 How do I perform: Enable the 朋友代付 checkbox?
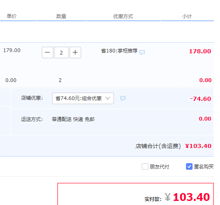(x=145, y=166)
